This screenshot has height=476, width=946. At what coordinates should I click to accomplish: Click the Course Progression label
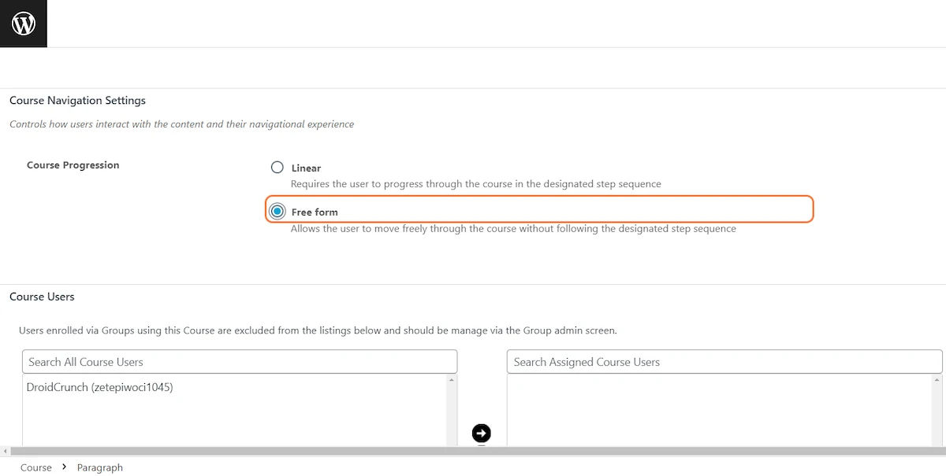tap(73, 165)
